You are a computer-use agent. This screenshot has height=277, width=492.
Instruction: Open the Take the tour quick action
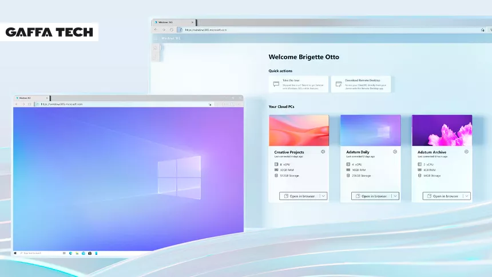(299, 84)
